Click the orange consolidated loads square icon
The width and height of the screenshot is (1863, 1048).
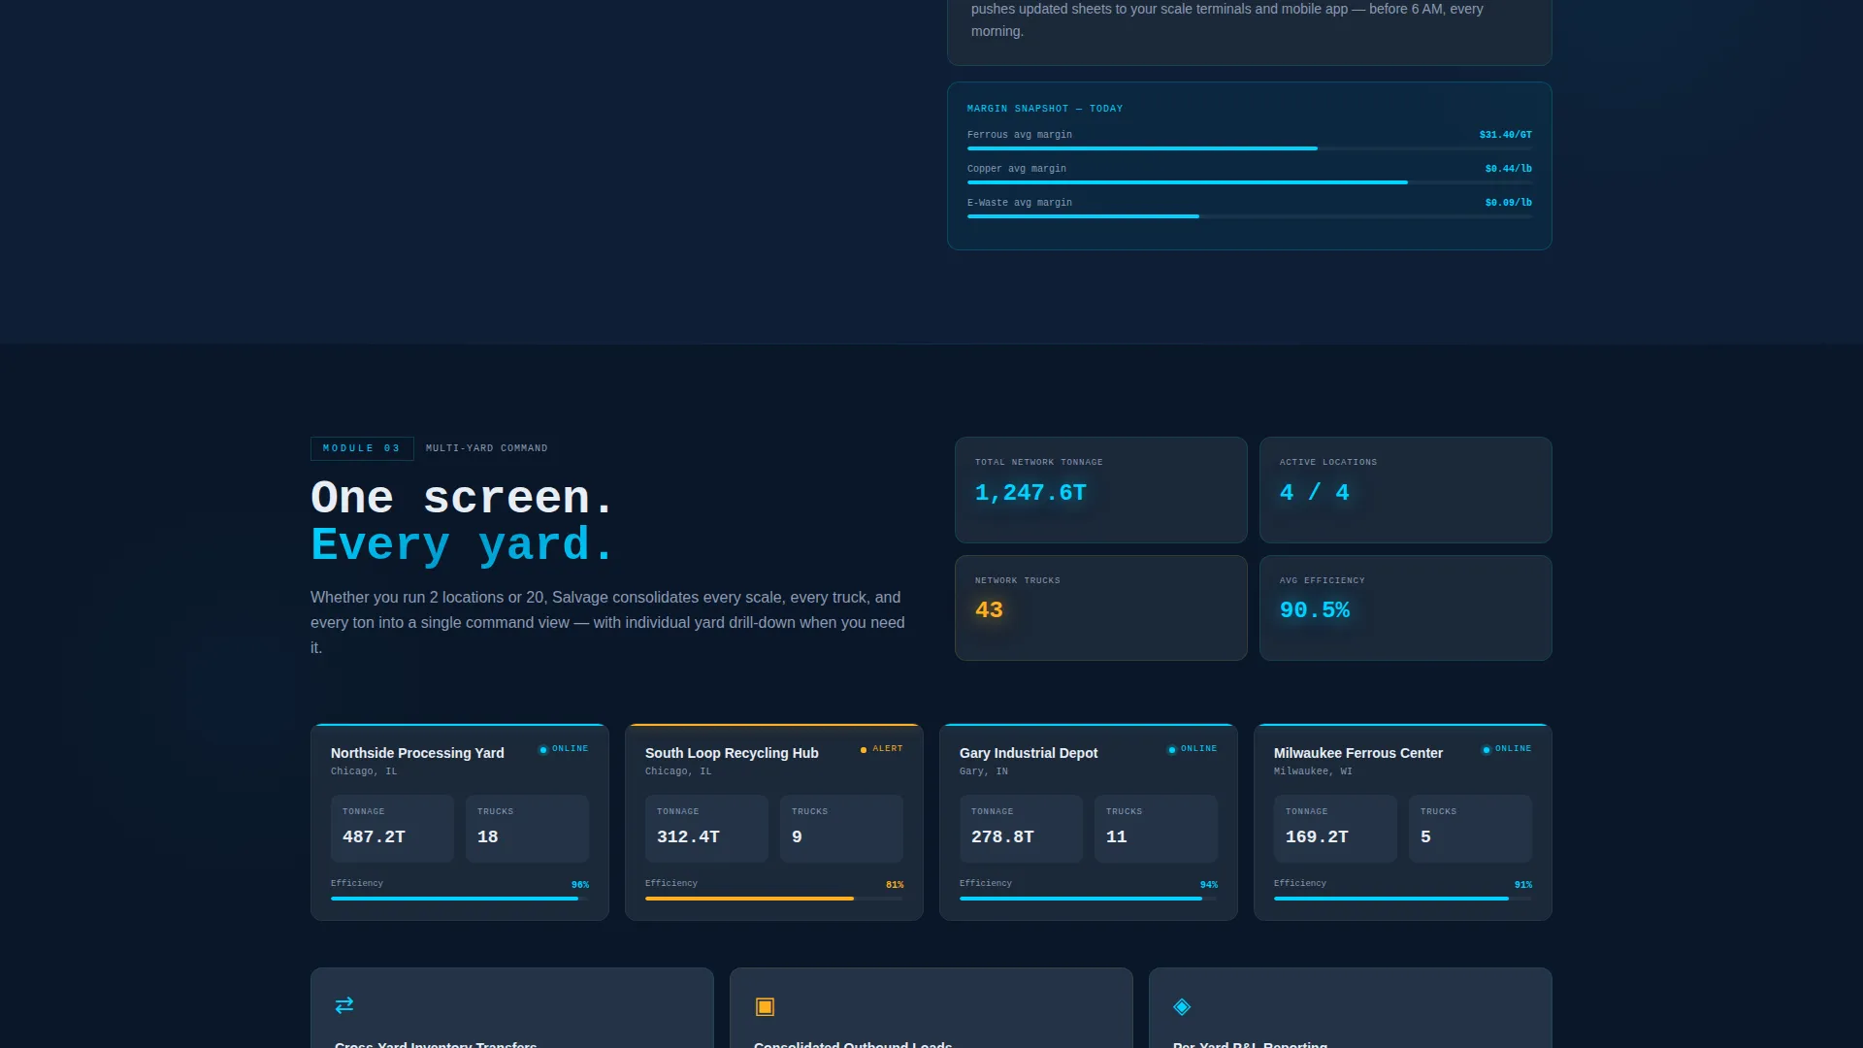(x=765, y=1006)
